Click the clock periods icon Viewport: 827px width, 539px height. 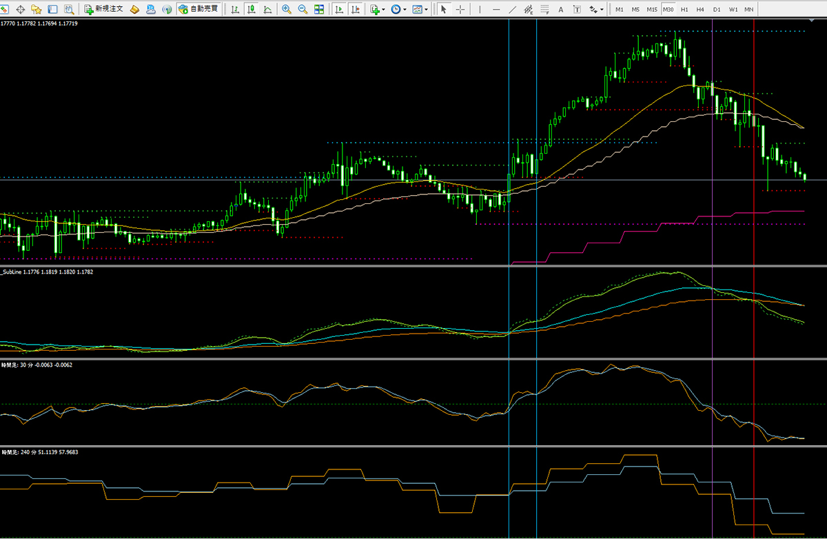[x=395, y=10]
